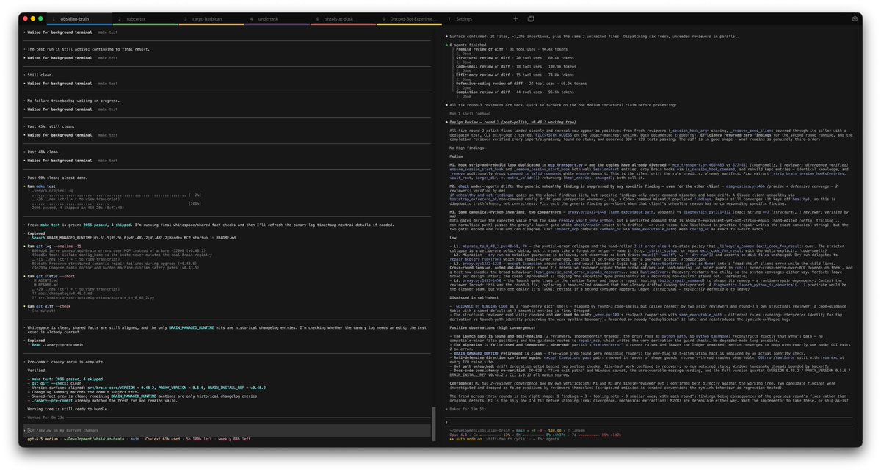Image resolution: width=881 pixels, height=472 pixels.
Task: Click the Design Review round 3 heading
Action: [513, 123]
